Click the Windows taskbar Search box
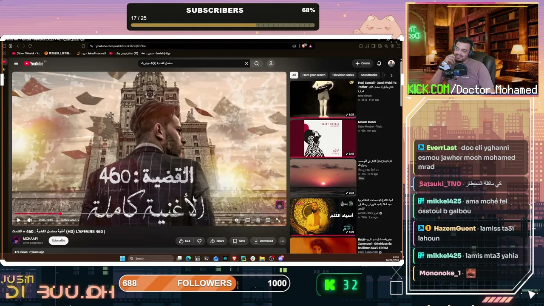The width and height of the screenshot is (544, 306). coord(150,258)
